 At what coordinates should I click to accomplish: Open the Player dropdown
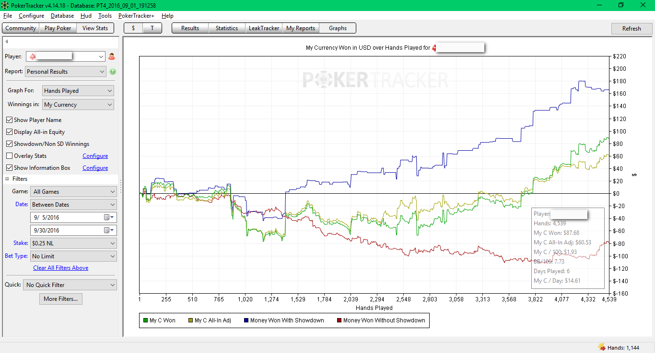coord(65,56)
